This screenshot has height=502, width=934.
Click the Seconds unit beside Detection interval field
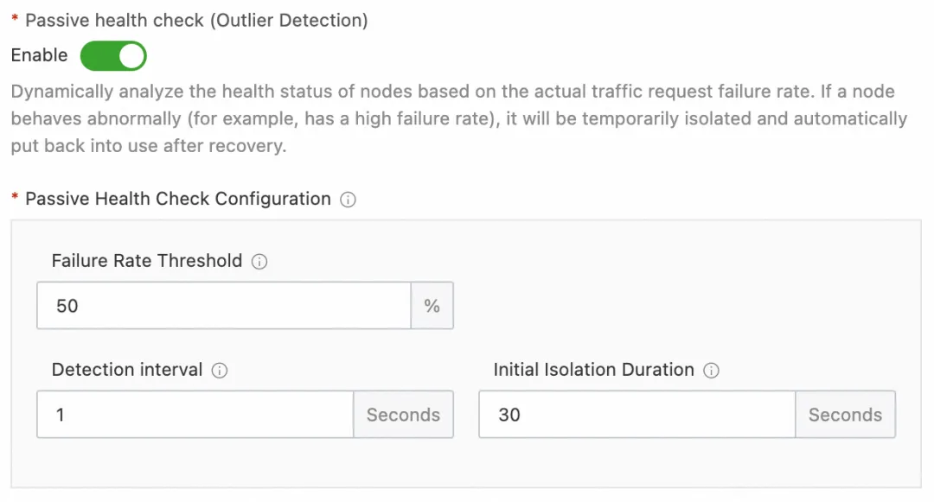[403, 415]
